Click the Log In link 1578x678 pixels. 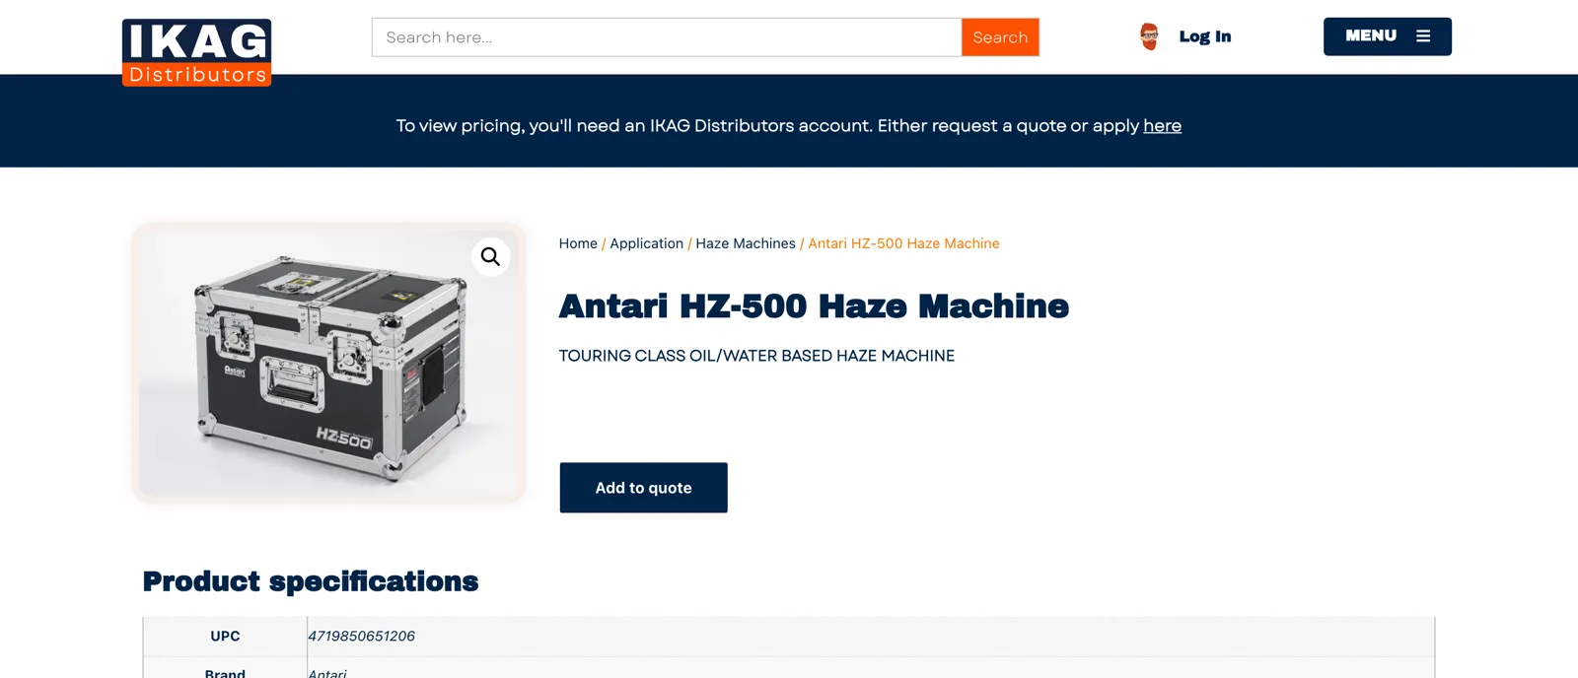(1204, 36)
